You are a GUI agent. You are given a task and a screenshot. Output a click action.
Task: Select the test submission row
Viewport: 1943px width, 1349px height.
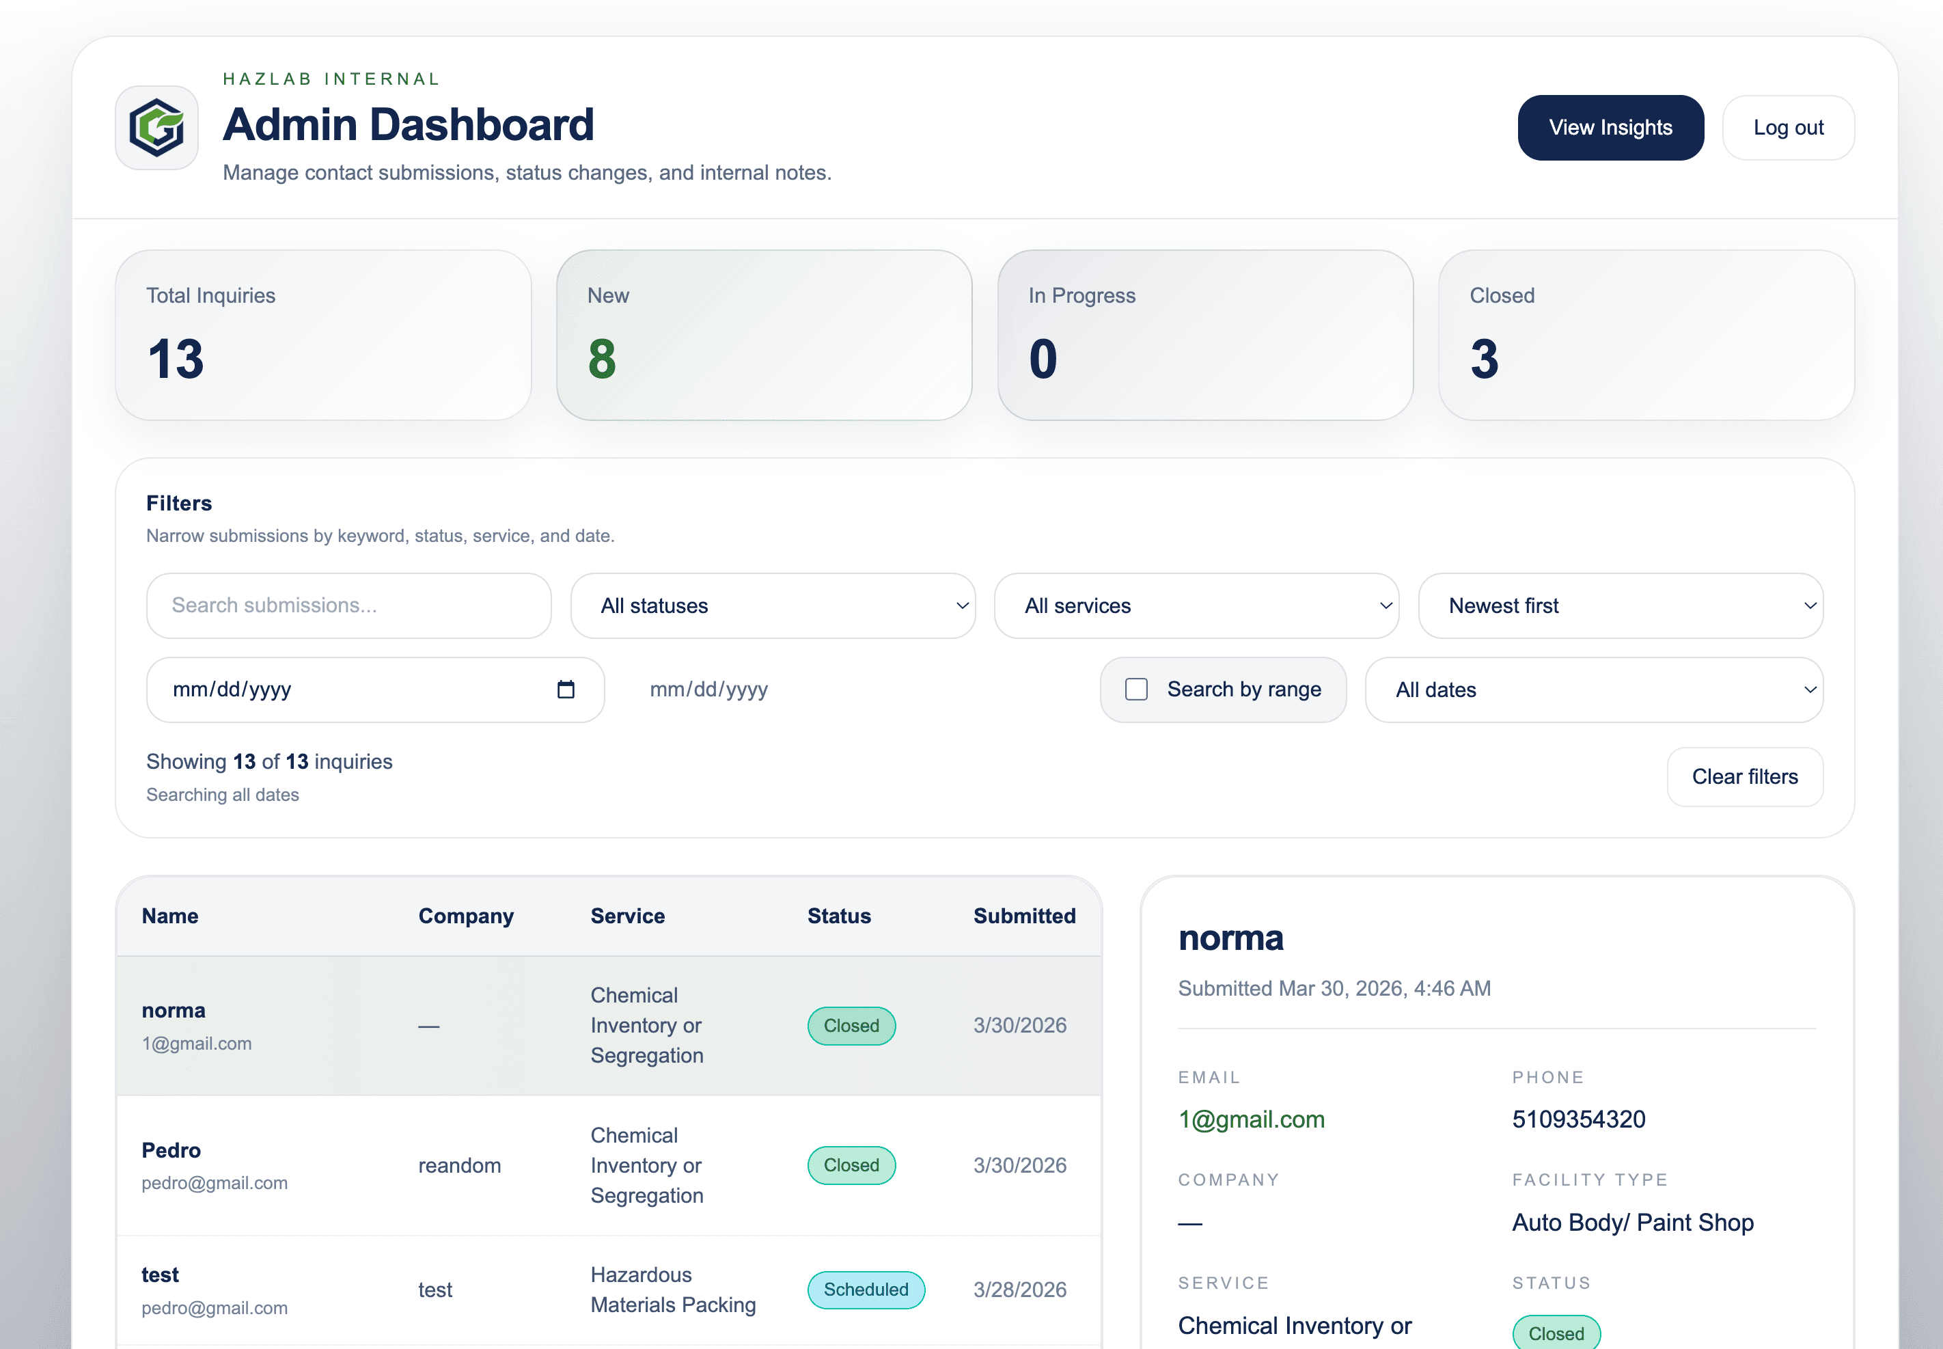(x=609, y=1291)
